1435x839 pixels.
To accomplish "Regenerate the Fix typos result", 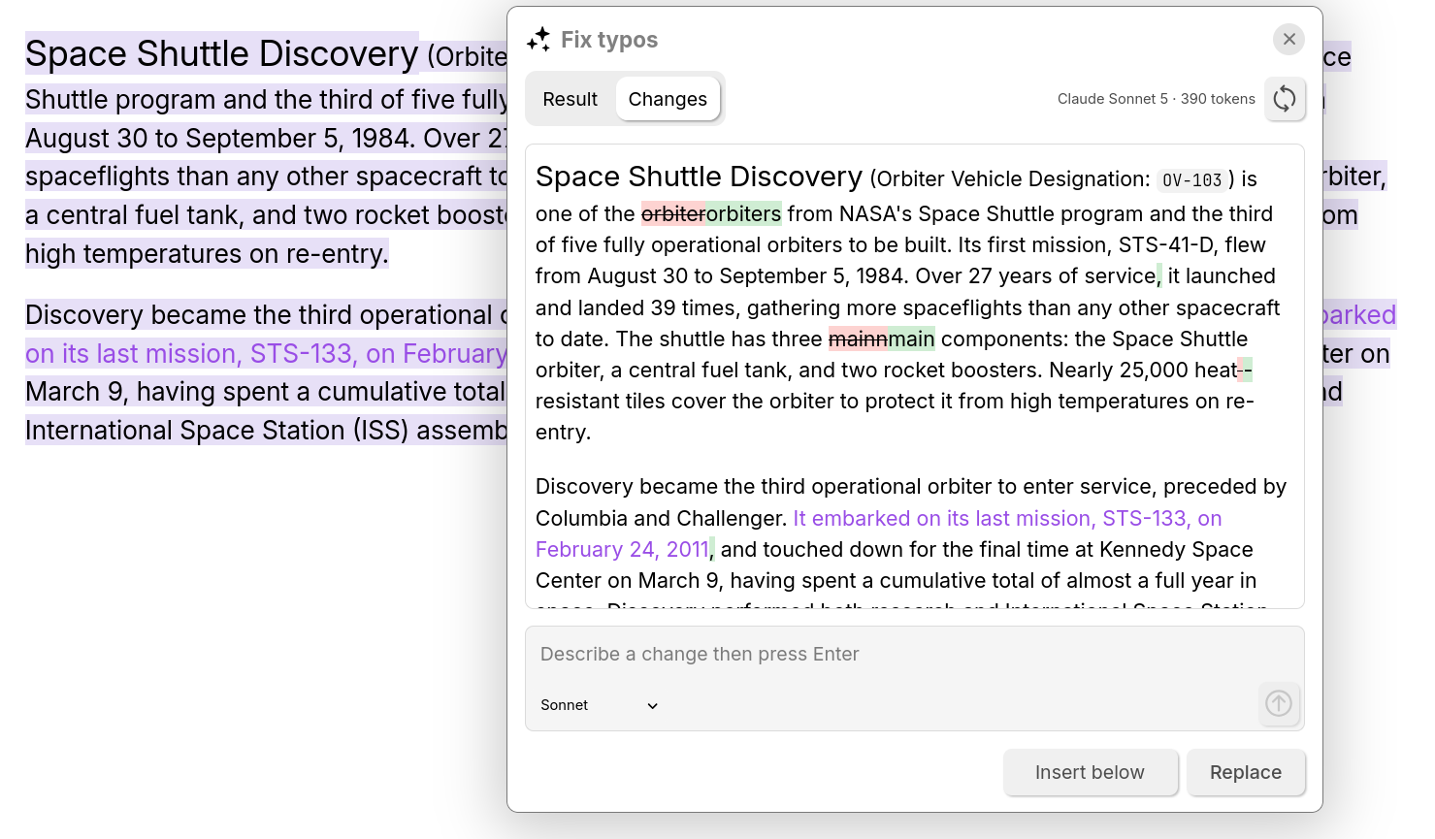I will 1285,99.
